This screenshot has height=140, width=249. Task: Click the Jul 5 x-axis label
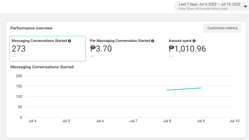point(66,121)
